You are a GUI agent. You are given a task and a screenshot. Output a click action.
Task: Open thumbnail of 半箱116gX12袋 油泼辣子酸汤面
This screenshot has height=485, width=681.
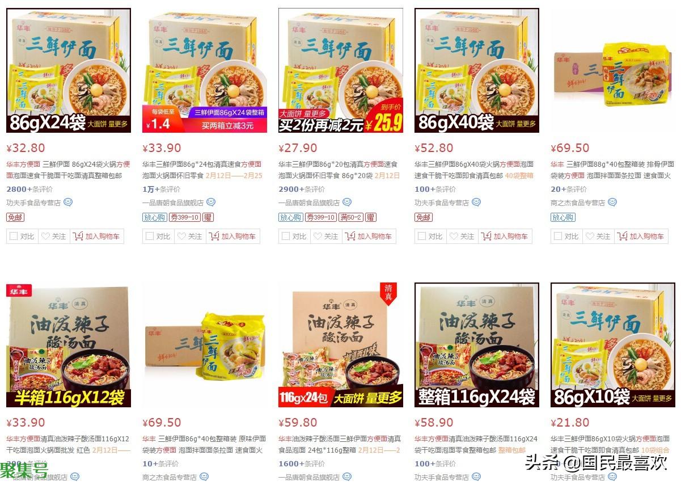69,344
